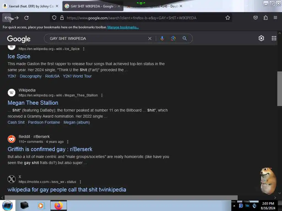Open the Firefox extensions puzzle icon
The width and height of the screenshot is (282, 211).
(265, 18)
